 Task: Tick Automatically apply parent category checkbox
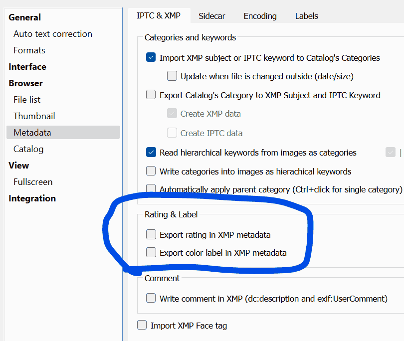coord(151,189)
